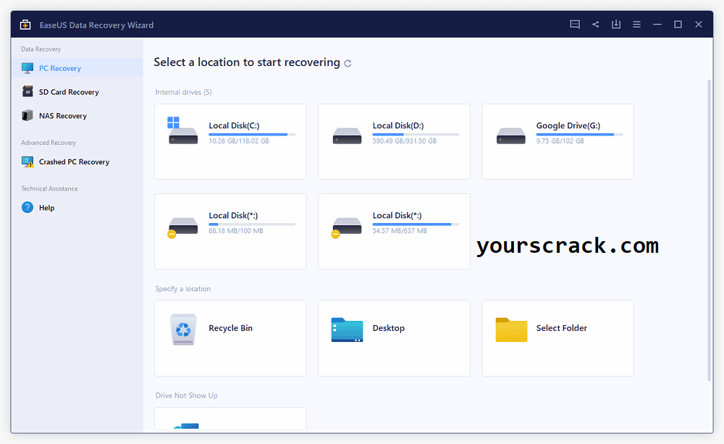
Task: Click the yellow Select Folder icon
Action: click(511, 330)
